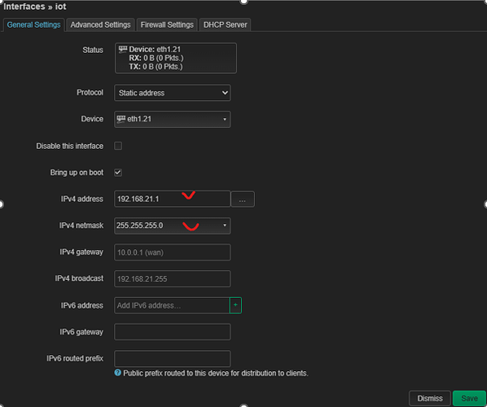
Task: Uncheck Bring up on boot checkbox
Action: [x=118, y=173]
